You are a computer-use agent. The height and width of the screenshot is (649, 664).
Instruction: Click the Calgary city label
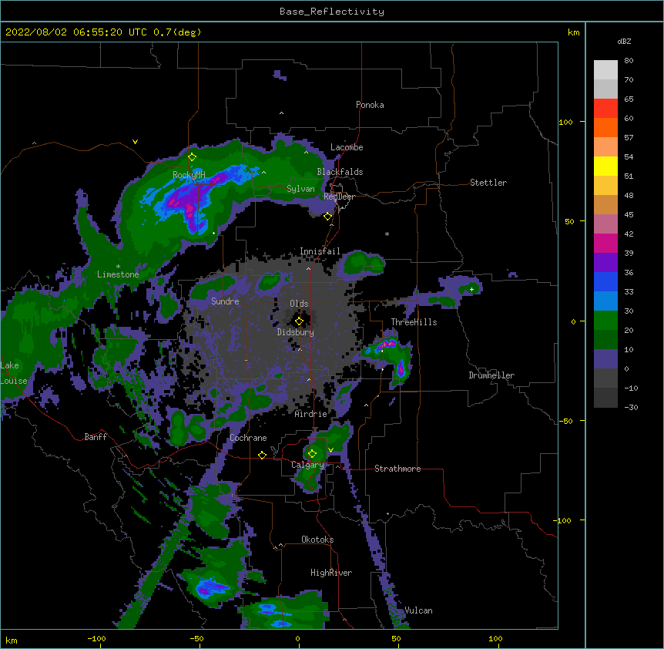[307, 465]
